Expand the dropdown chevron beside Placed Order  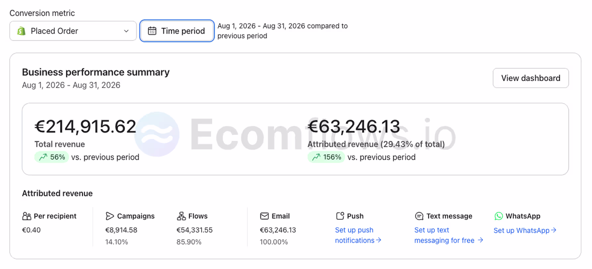point(126,31)
